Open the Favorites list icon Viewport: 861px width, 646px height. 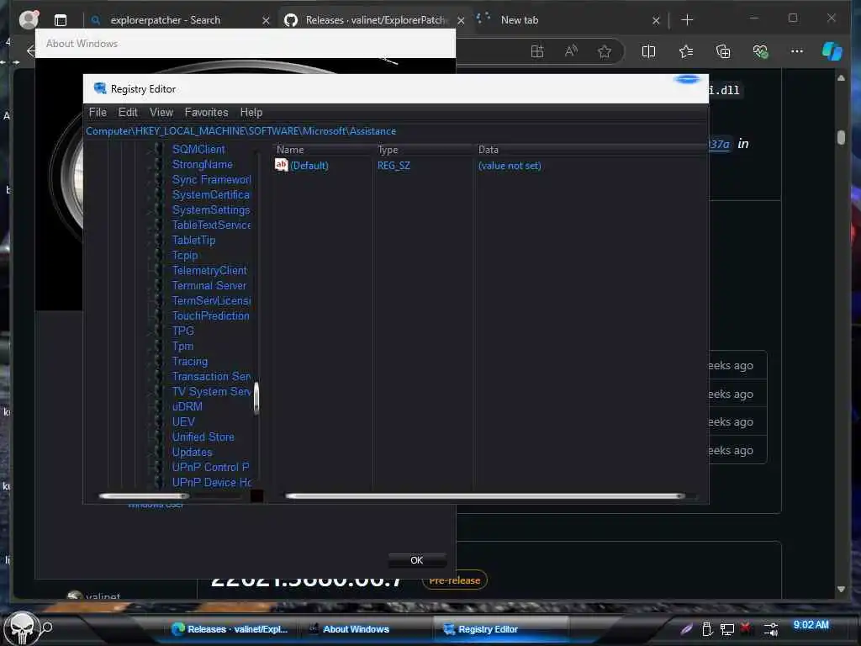tap(686, 51)
